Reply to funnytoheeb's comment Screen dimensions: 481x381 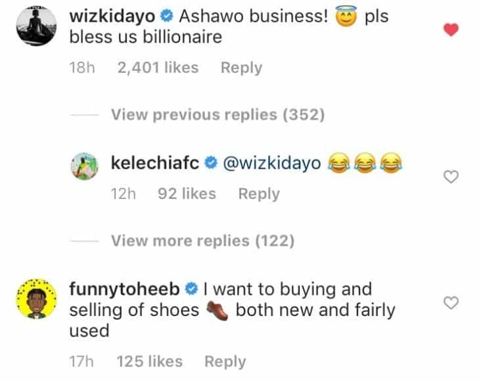tap(225, 361)
